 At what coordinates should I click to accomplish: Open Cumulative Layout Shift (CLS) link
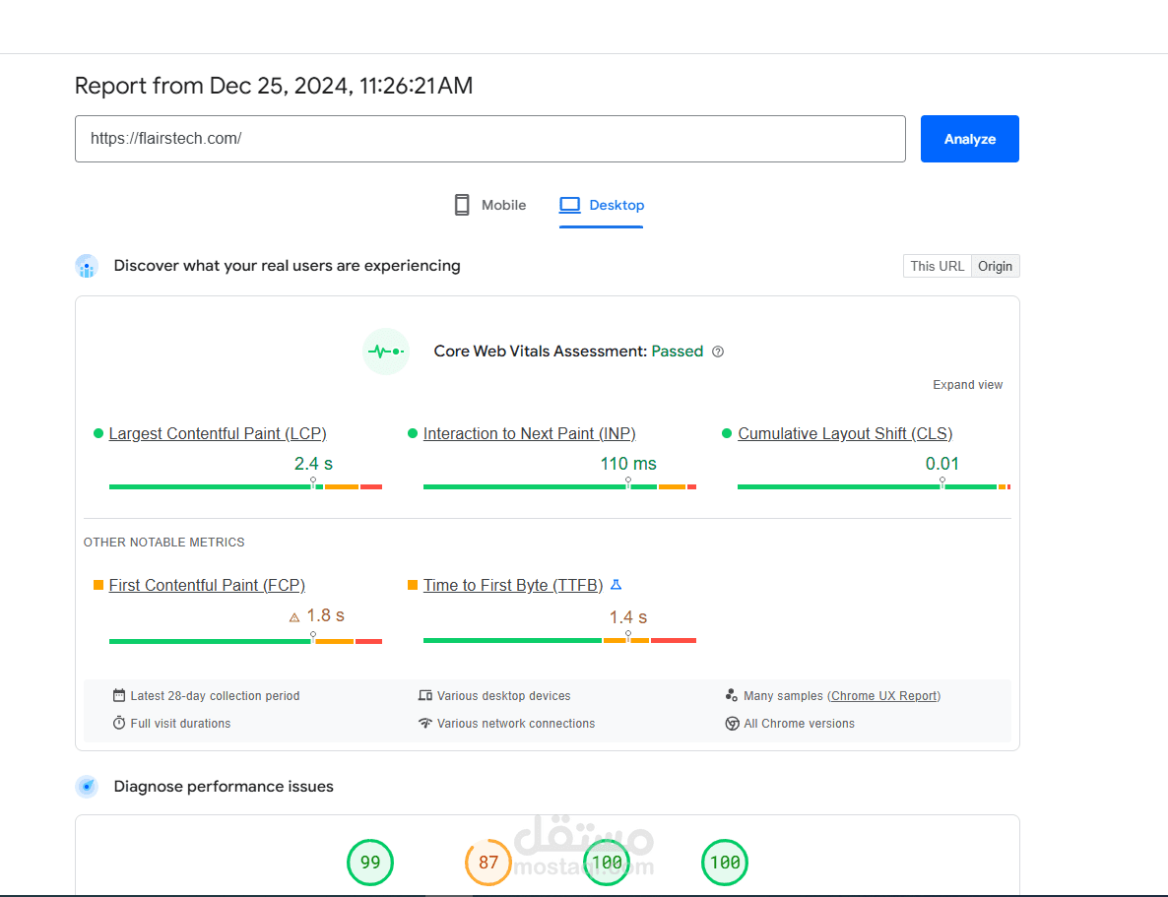click(845, 433)
